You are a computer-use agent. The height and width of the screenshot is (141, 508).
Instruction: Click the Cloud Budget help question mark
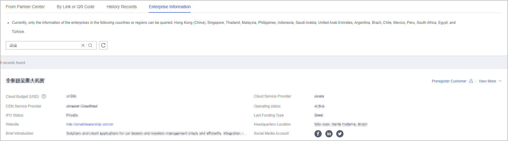[44, 97]
